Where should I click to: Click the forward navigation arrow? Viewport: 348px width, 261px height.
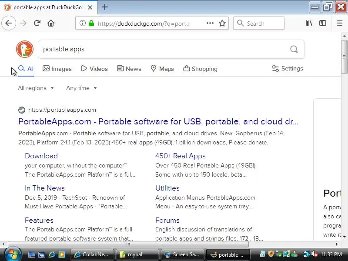23,23
